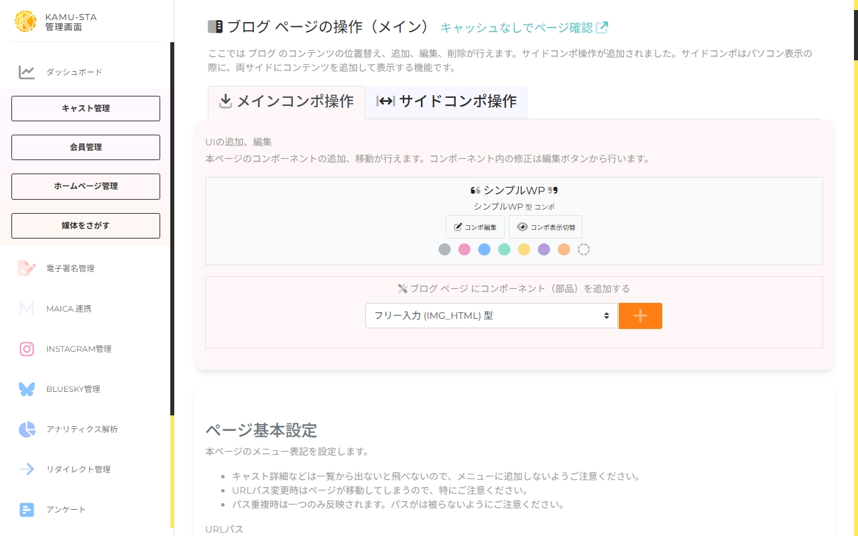Add component with orange plus button
Screen dimensions: 858x536
640,316
